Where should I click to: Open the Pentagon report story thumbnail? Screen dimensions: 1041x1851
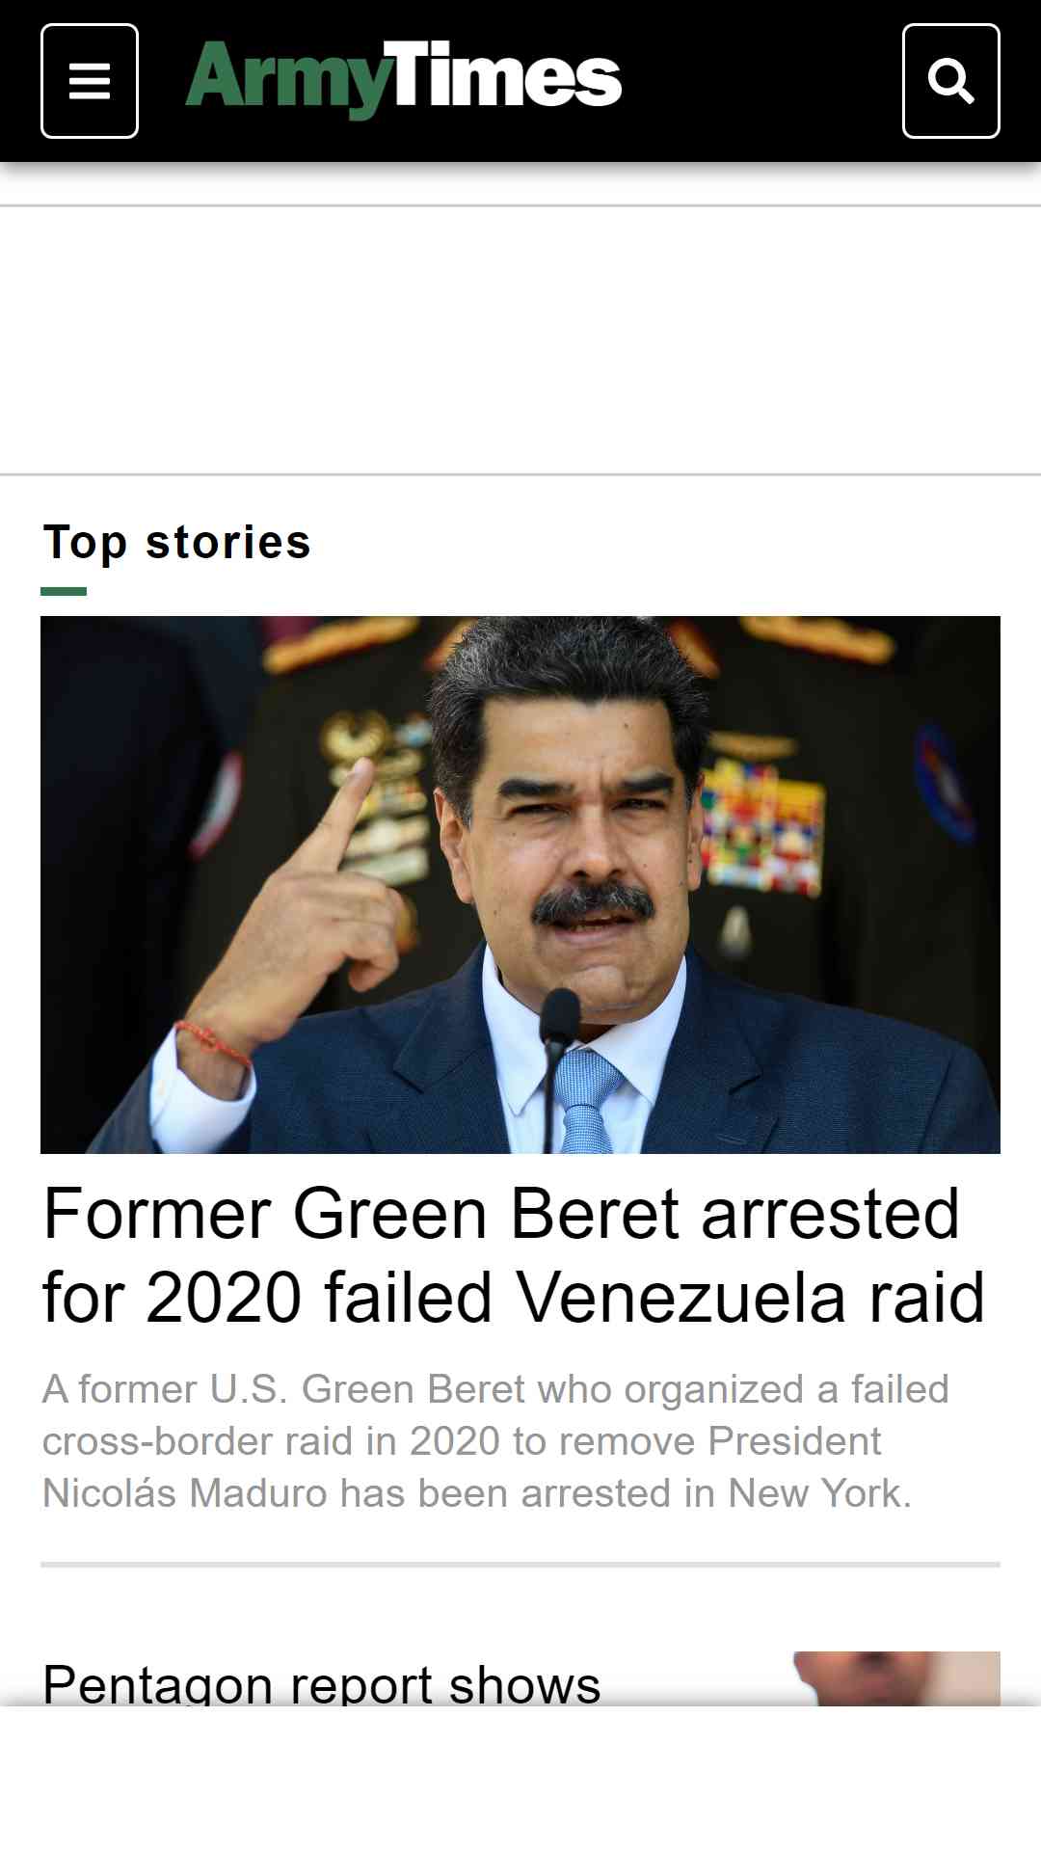point(896,1678)
